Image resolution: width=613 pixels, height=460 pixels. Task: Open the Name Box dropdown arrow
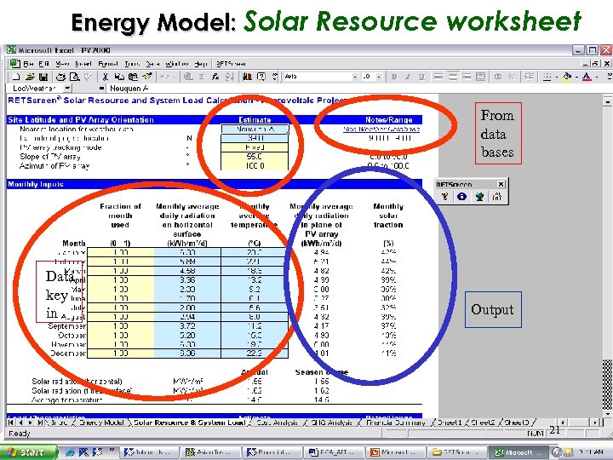tap(67, 89)
